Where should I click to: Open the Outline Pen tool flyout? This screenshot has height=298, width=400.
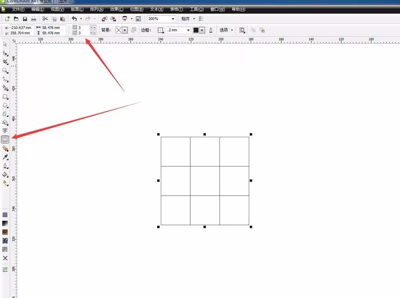(5, 166)
